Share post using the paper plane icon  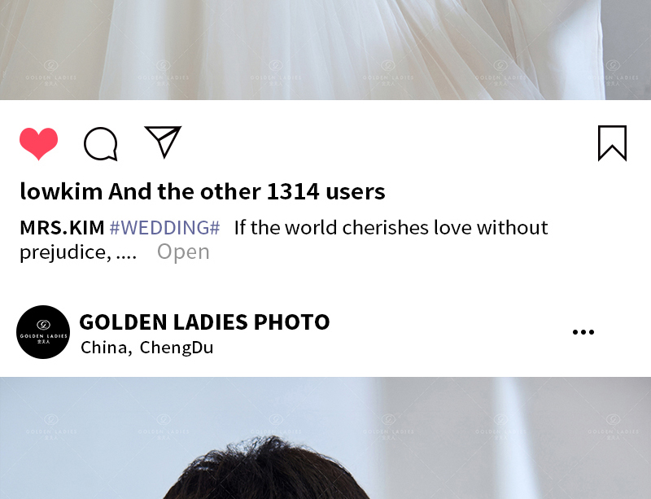coord(163,142)
